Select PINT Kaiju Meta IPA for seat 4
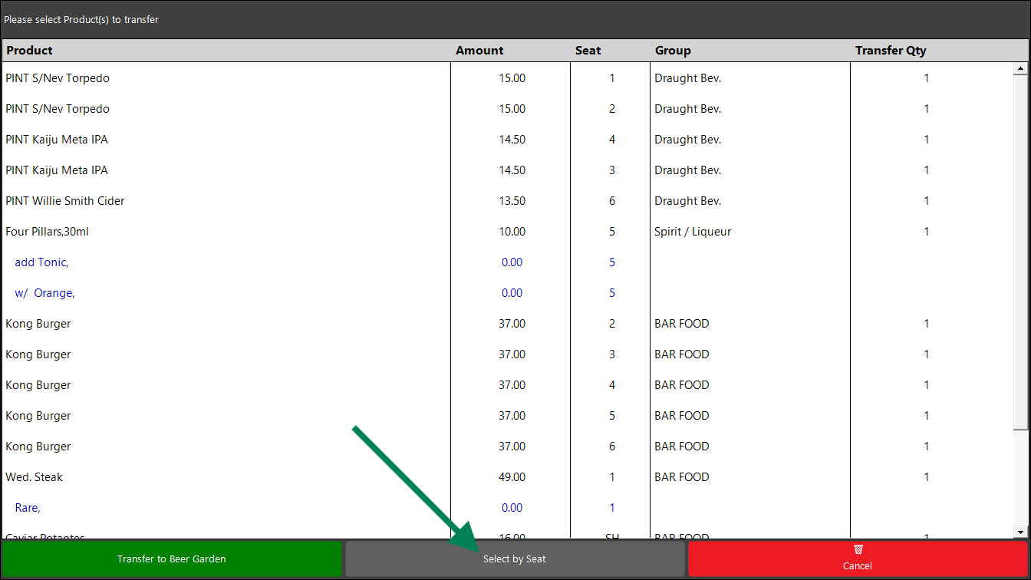 pyautogui.click(x=507, y=140)
